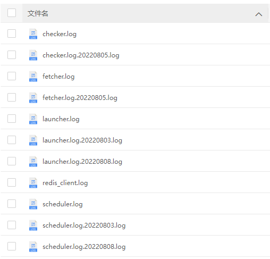Open the launcher.log file name
270x259 pixels.
61,119
